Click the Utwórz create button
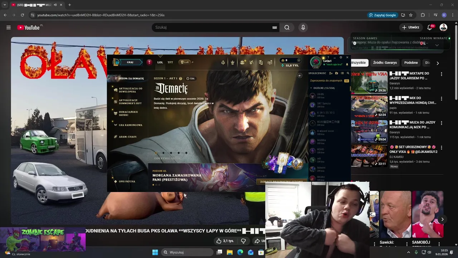This screenshot has width=458, height=258. tap(410, 27)
